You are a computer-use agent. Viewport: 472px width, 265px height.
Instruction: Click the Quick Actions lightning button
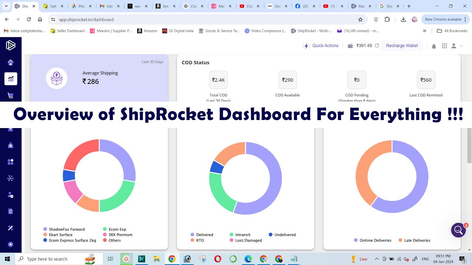pos(320,46)
